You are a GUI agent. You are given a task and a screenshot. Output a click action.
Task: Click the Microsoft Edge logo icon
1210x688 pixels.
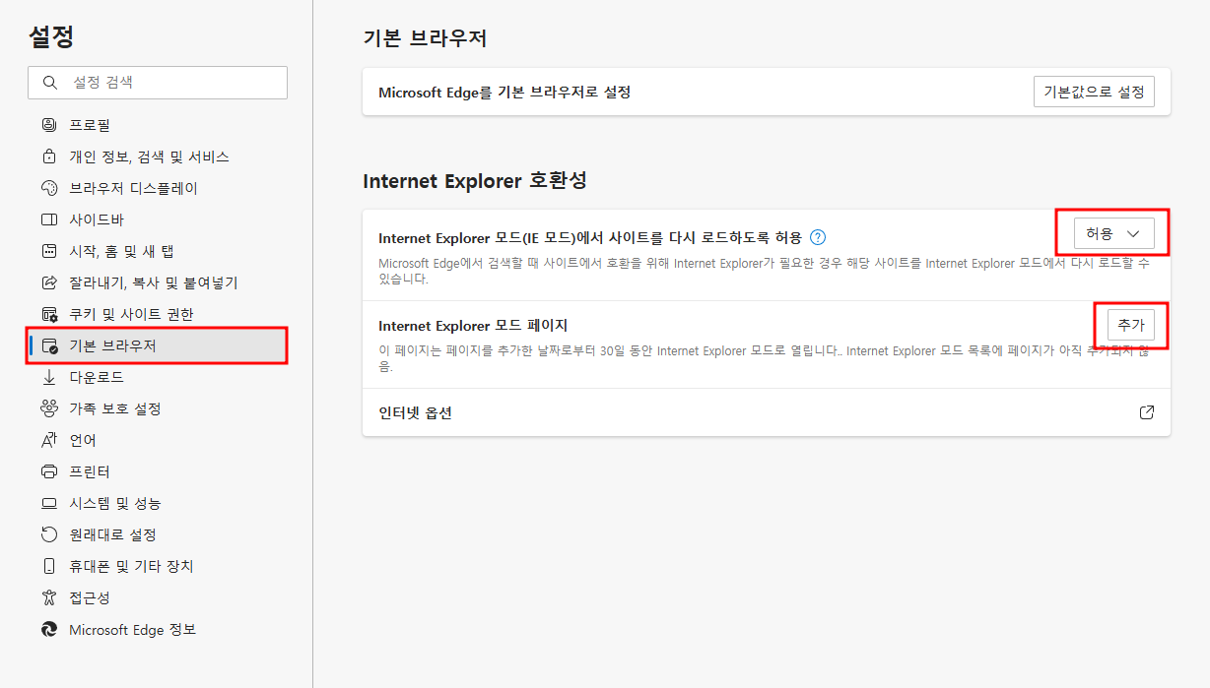tap(49, 629)
